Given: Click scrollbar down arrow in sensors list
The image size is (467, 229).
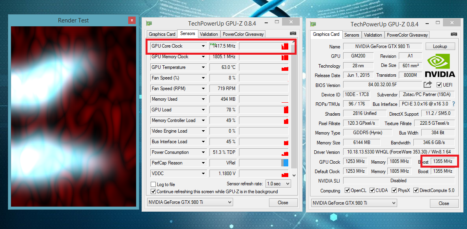Looking at the screenshot, I should 294,175.
